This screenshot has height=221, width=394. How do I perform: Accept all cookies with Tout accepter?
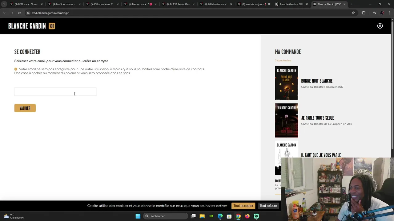243,206
